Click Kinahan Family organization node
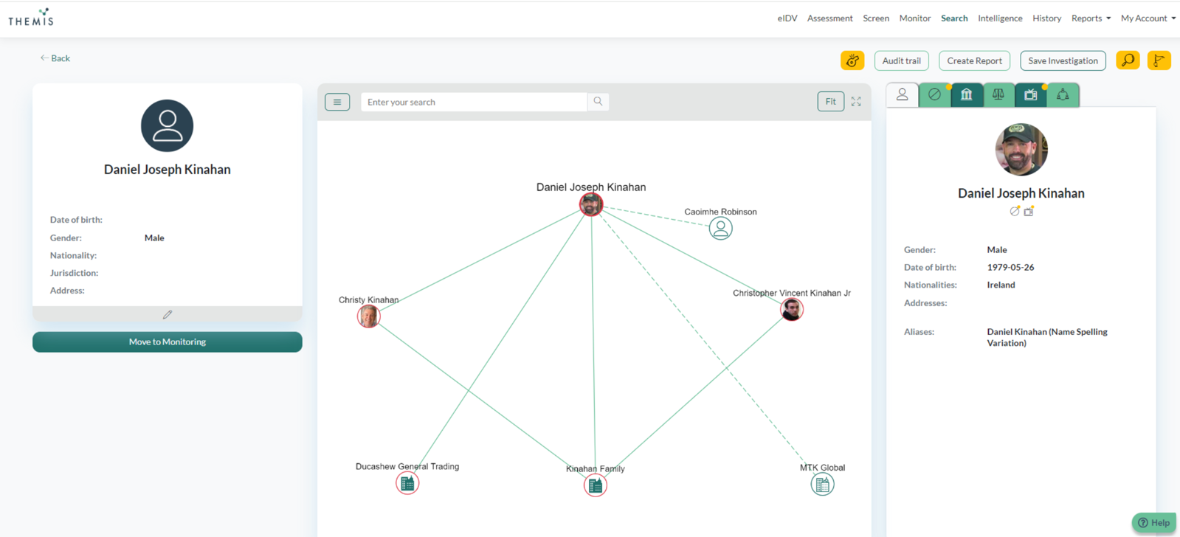 (596, 485)
